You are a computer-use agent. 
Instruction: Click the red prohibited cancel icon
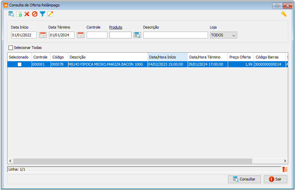coord(35,14)
